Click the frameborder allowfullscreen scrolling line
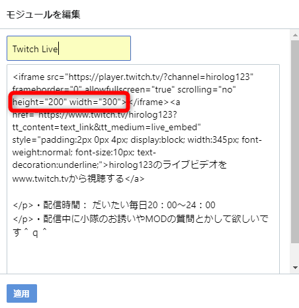299x308 pixels. click(x=124, y=90)
